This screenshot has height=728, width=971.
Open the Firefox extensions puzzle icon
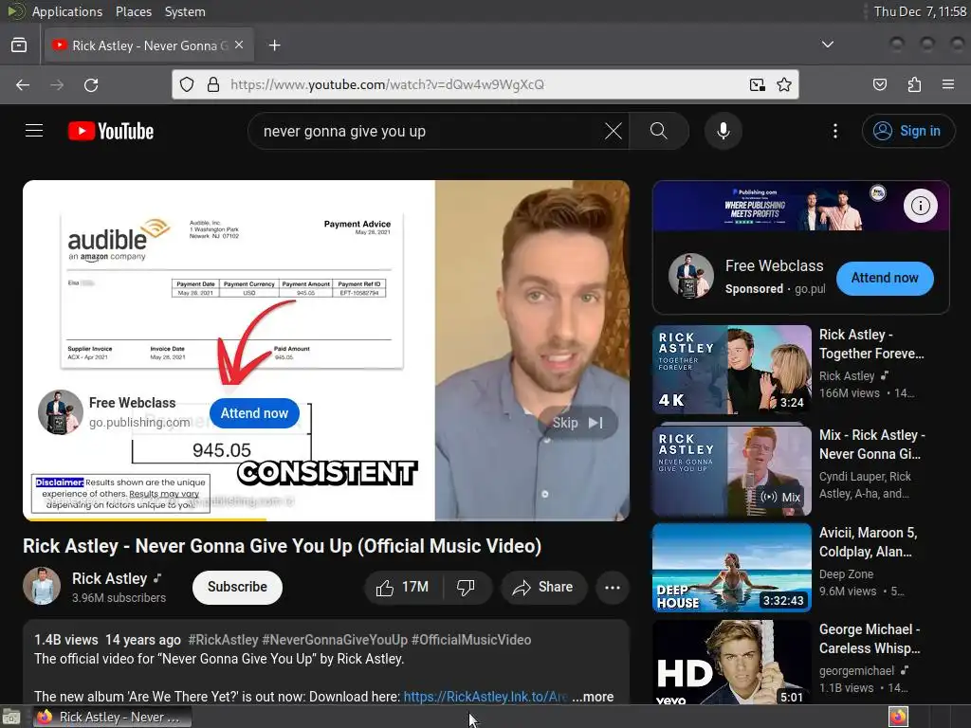[914, 84]
